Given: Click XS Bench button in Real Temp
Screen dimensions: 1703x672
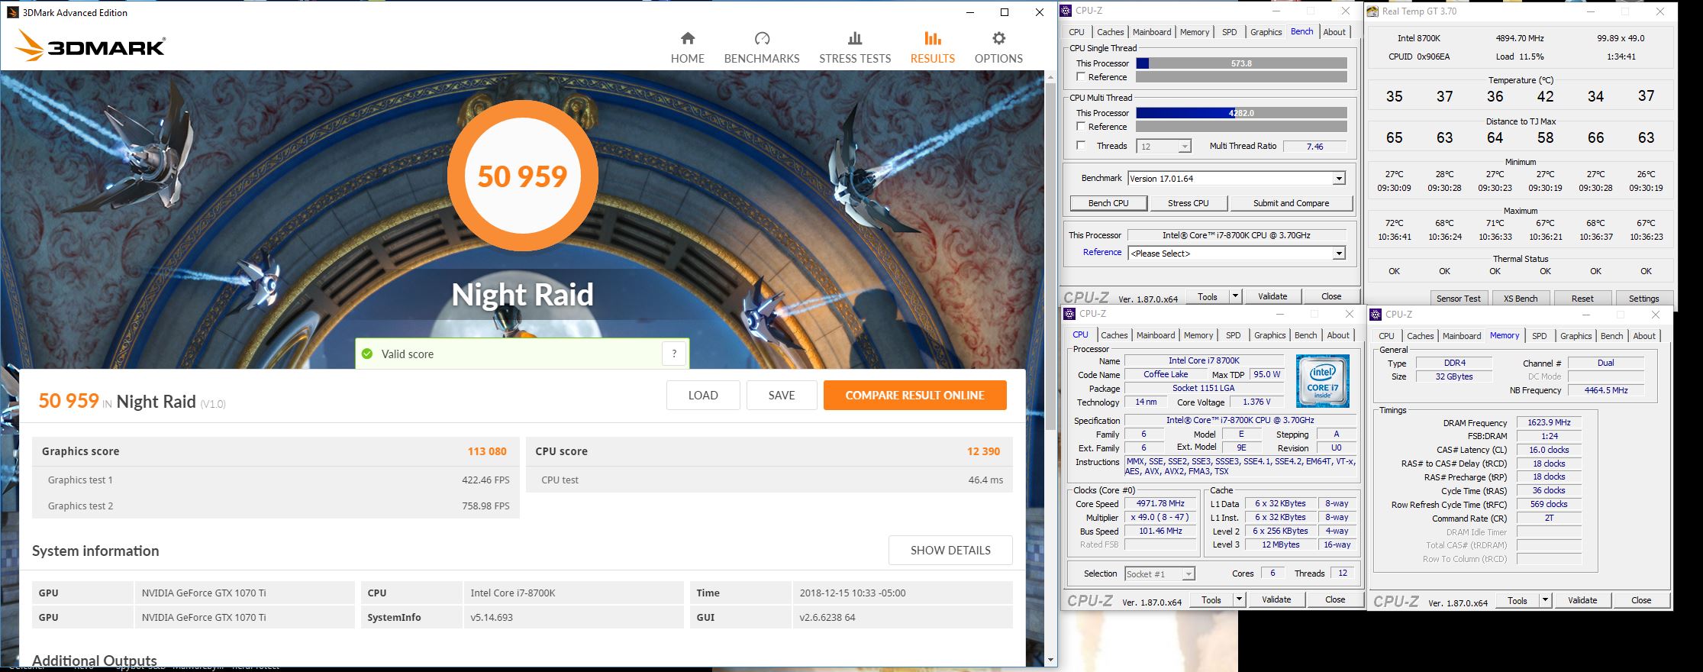Looking at the screenshot, I should click(1521, 299).
